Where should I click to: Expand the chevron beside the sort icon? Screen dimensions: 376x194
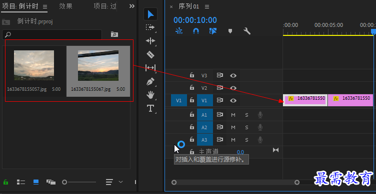pyautogui.click(x=120, y=182)
